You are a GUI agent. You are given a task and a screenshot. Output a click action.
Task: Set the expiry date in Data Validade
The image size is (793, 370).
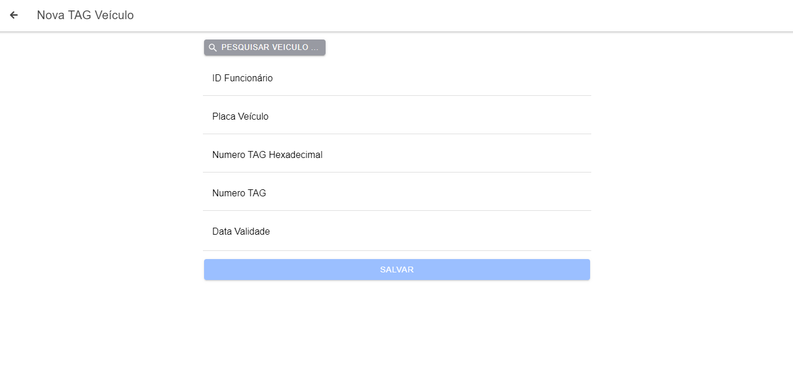tap(396, 232)
